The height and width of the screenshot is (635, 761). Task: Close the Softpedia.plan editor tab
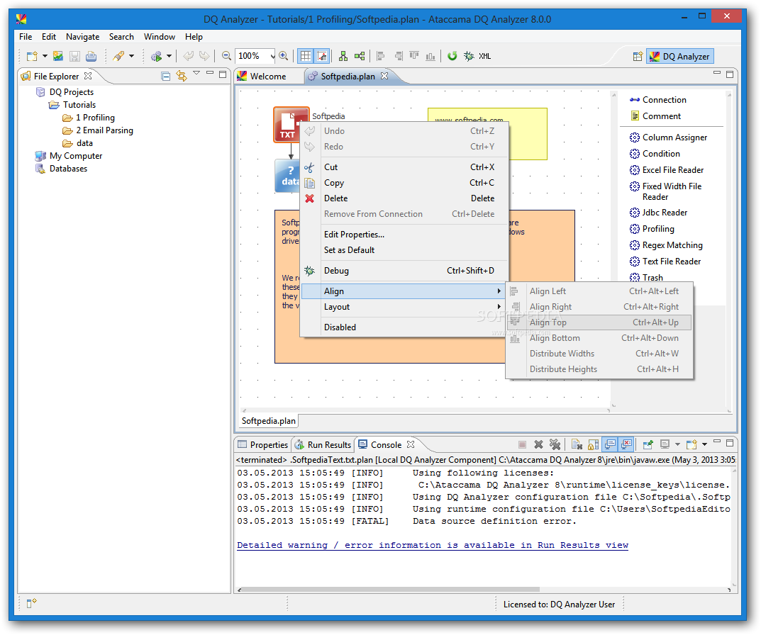(384, 76)
